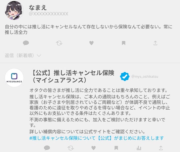This screenshot has height=152, width=180.
Task: Bookmark the top post by なまえ
Action: tap(124, 43)
